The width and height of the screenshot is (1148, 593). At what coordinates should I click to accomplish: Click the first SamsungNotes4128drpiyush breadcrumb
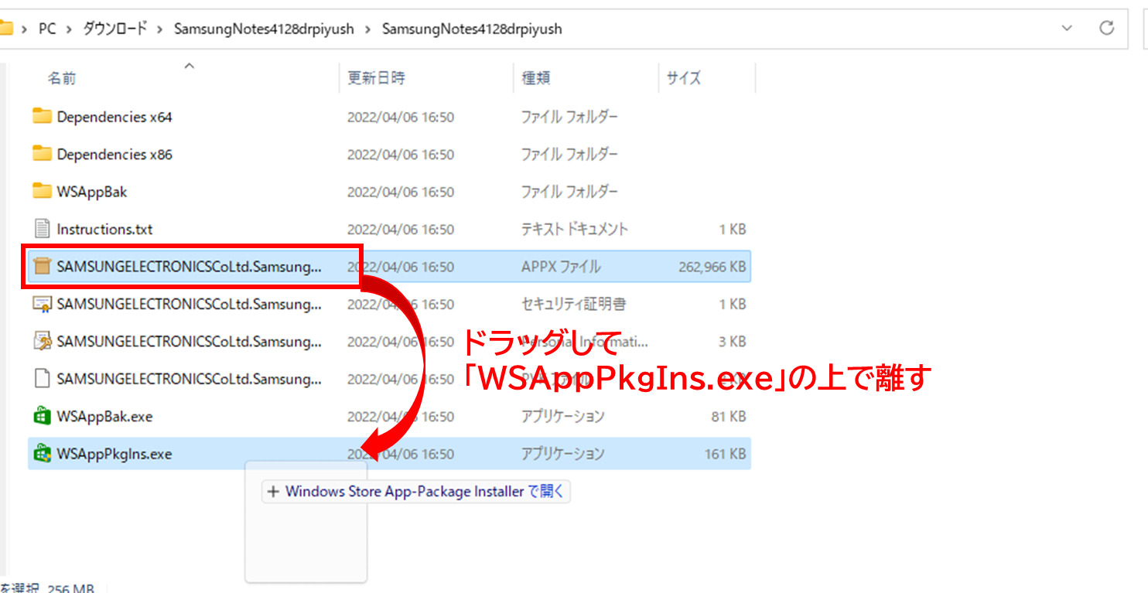[x=264, y=29]
